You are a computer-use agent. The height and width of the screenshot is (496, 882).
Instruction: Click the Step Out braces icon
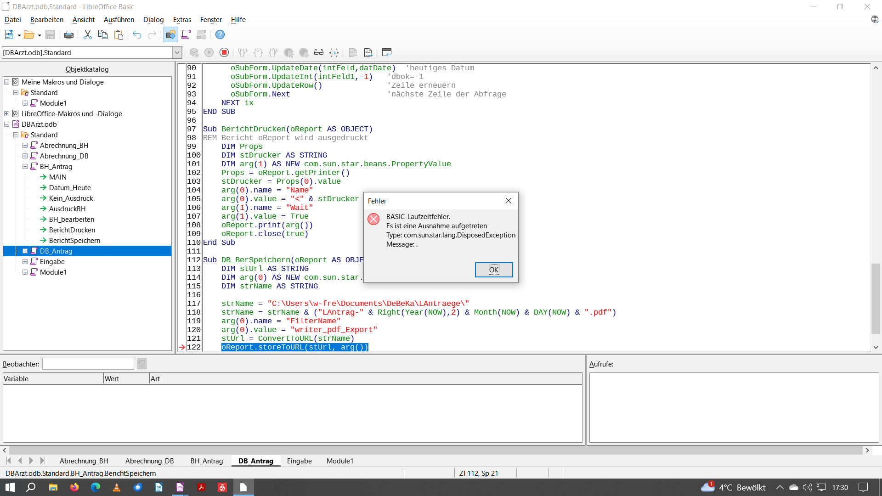(x=273, y=52)
